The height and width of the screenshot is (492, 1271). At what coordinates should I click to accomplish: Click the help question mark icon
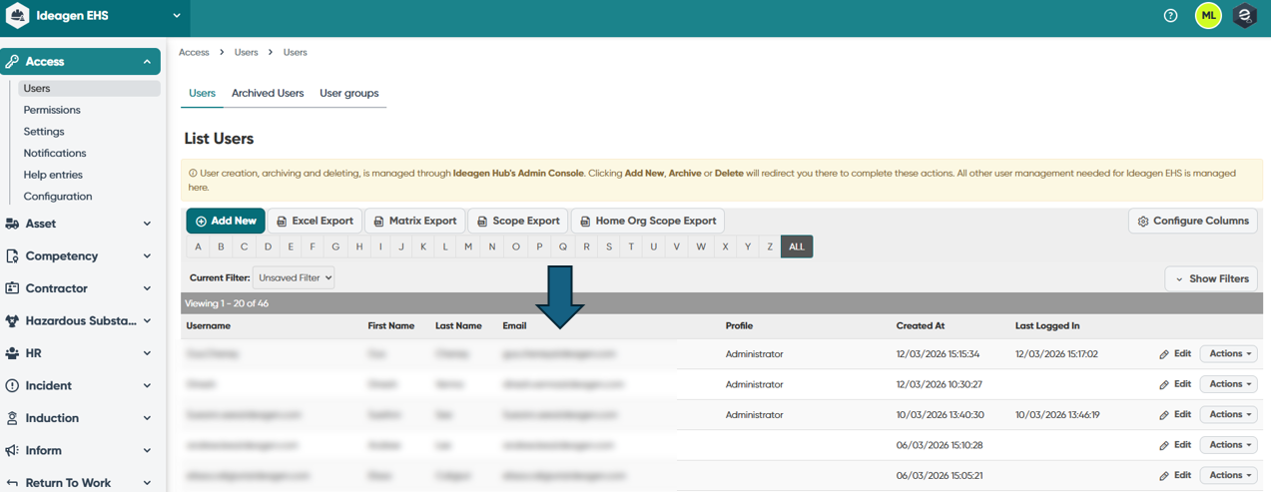pos(1171,16)
